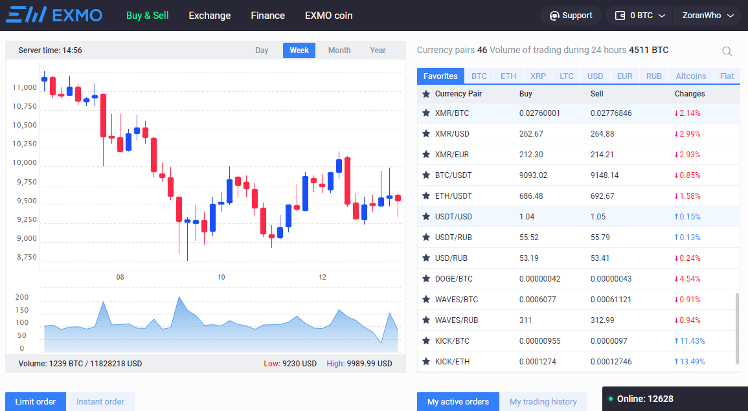The image size is (748, 411).
Task: Show RUB currency pairs tab
Action: [654, 76]
